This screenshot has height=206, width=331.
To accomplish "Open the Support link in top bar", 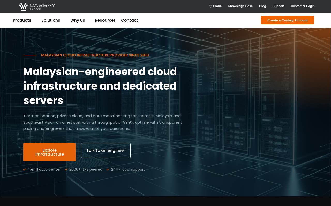I will pos(278,6).
